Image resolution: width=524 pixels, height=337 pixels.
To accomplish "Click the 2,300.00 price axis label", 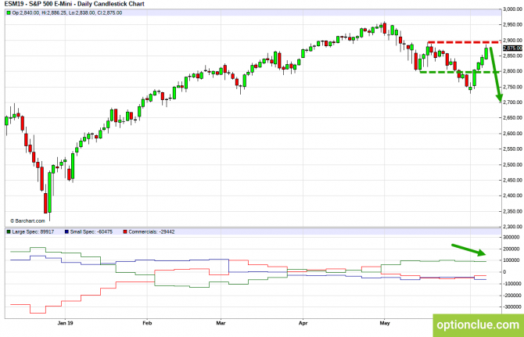I will [512, 227].
